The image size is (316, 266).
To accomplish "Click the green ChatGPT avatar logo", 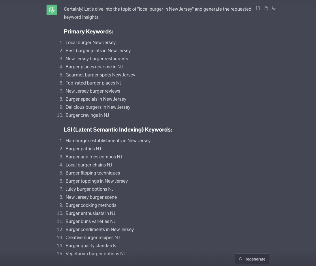I will pos(52,10).
